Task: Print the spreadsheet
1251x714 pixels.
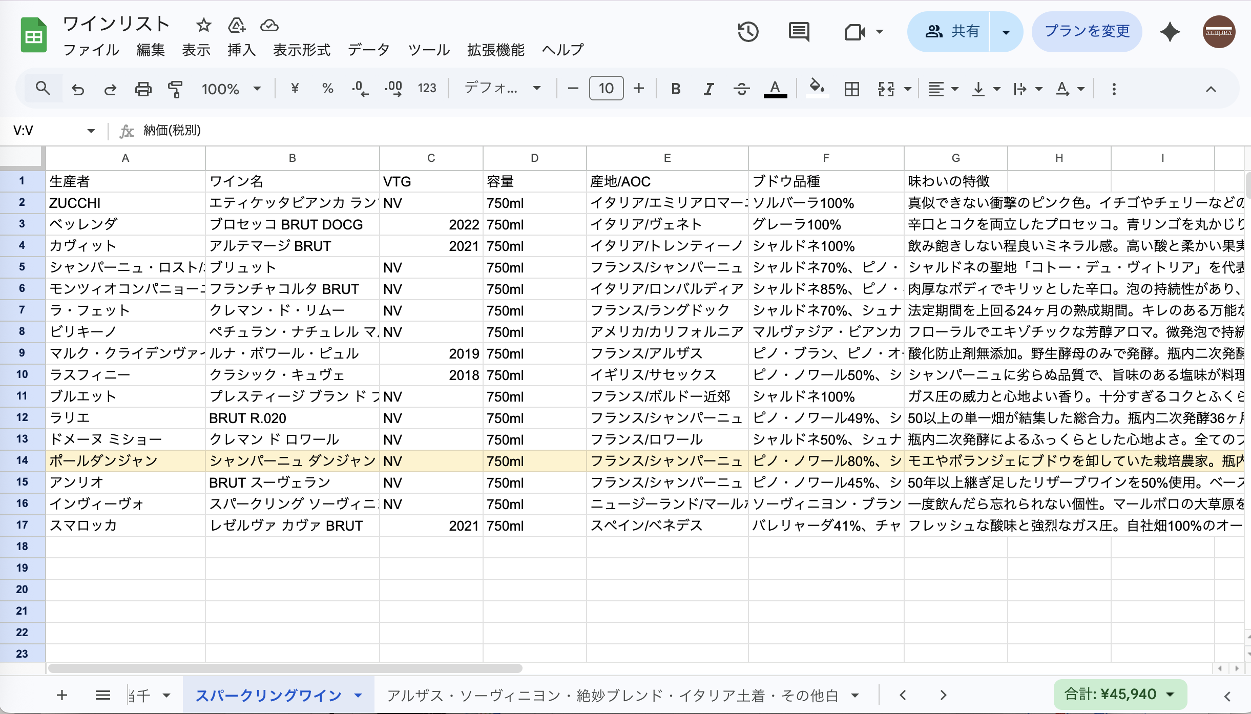Action: (x=143, y=89)
